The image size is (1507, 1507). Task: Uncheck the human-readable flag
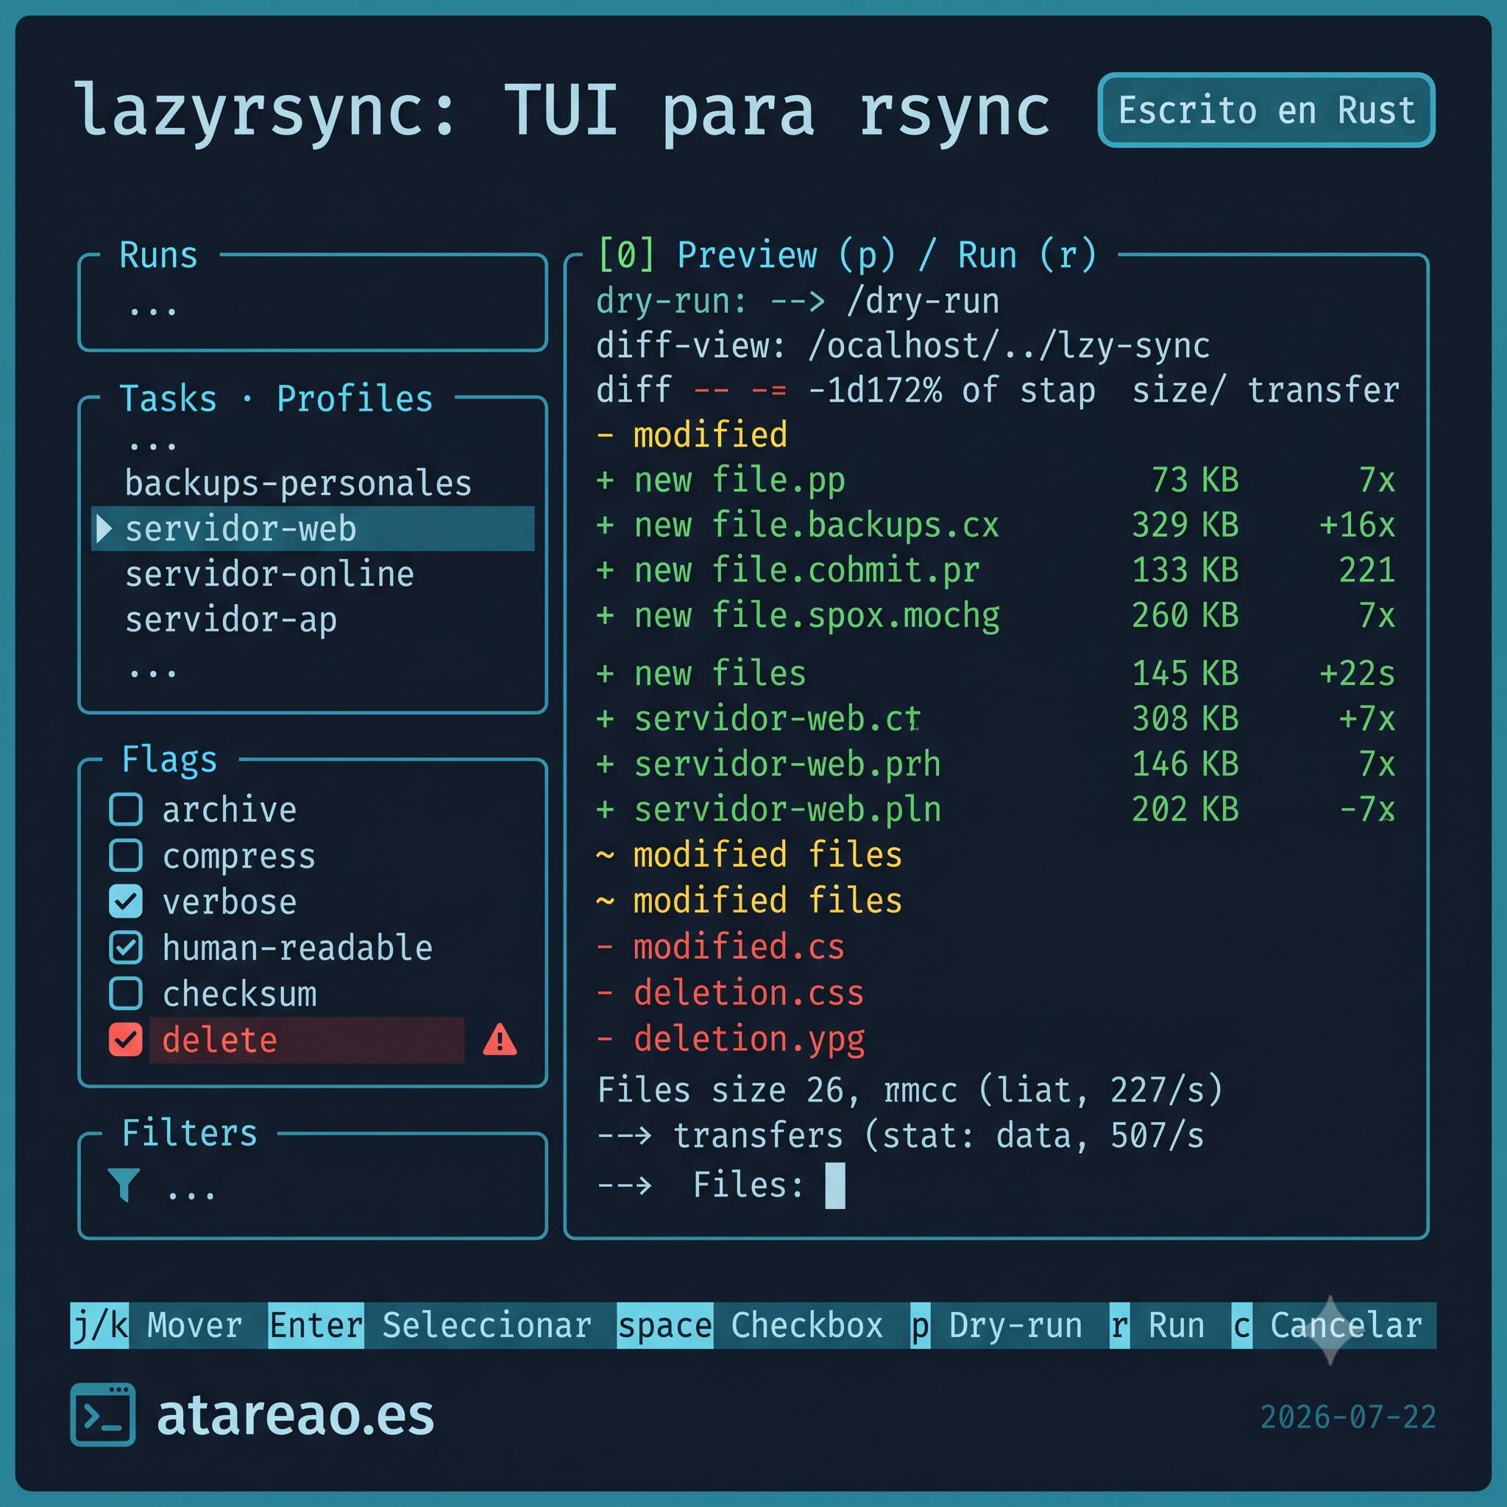[126, 947]
